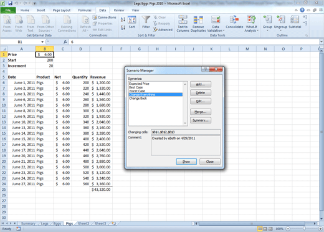The height and width of the screenshot is (232, 324).
Task: Click the Comment text box
Action: [x=186, y=145]
